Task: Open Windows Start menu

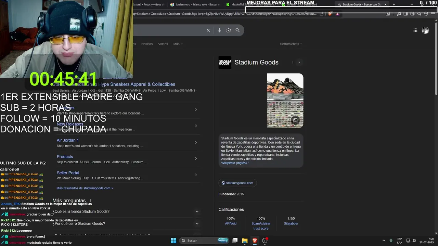Action: 173,241
